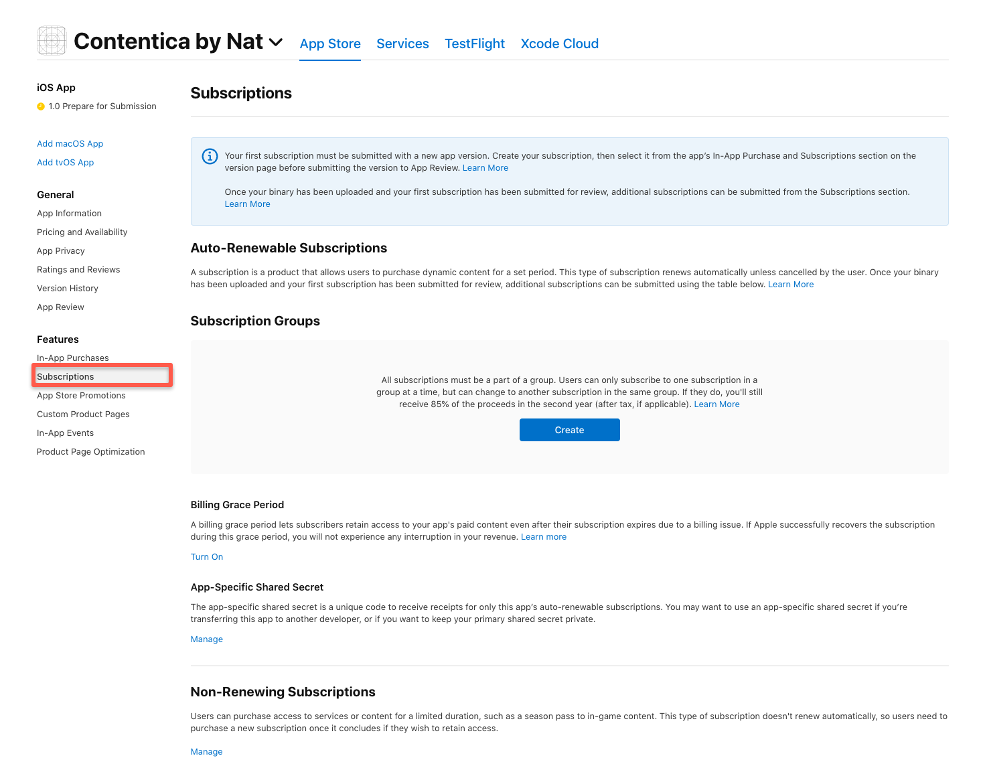Click Learn more about Billing Grace Period
Screen dimensions: 983x766
(544, 537)
